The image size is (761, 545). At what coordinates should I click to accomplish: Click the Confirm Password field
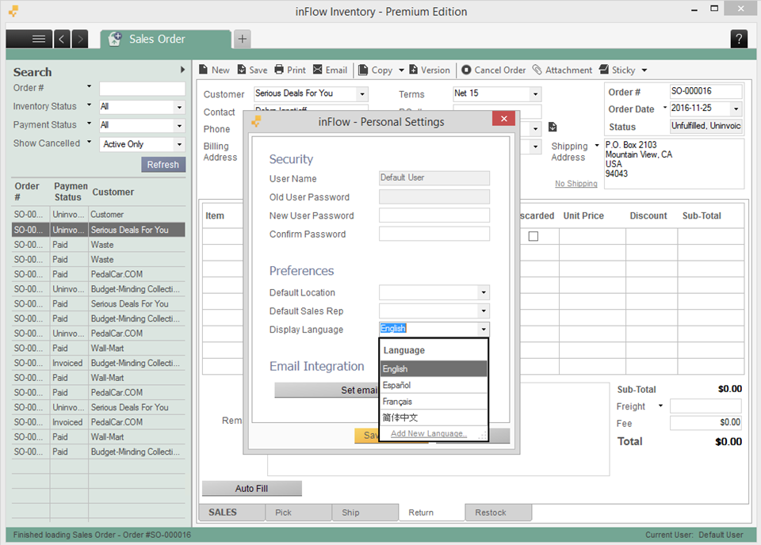pyautogui.click(x=434, y=234)
